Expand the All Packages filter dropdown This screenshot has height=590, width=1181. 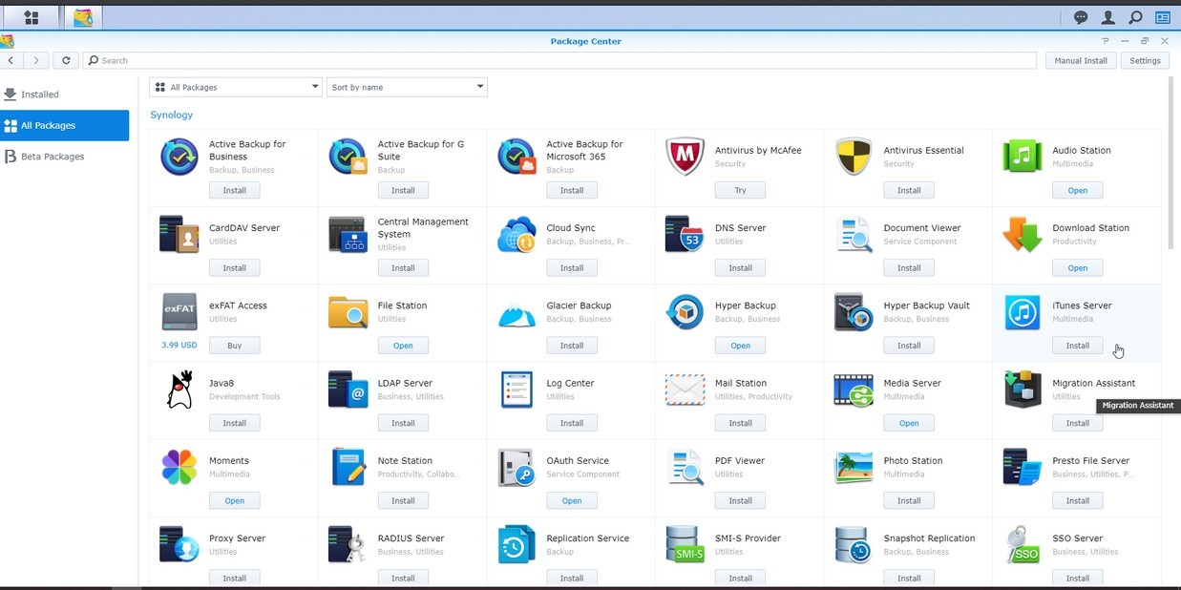point(236,87)
